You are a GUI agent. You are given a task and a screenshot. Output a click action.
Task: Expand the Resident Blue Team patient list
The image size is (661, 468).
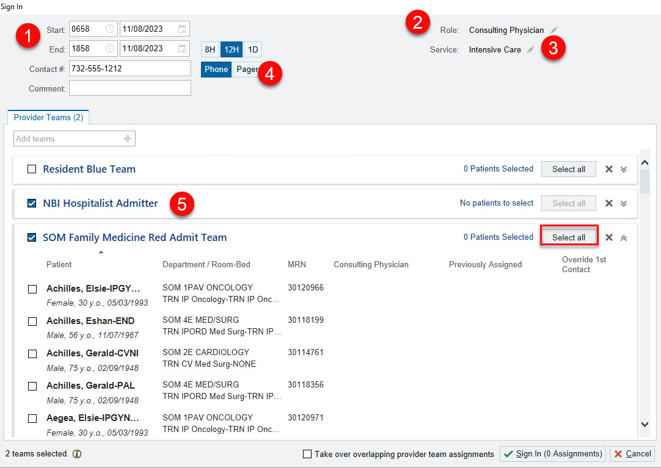pos(623,168)
